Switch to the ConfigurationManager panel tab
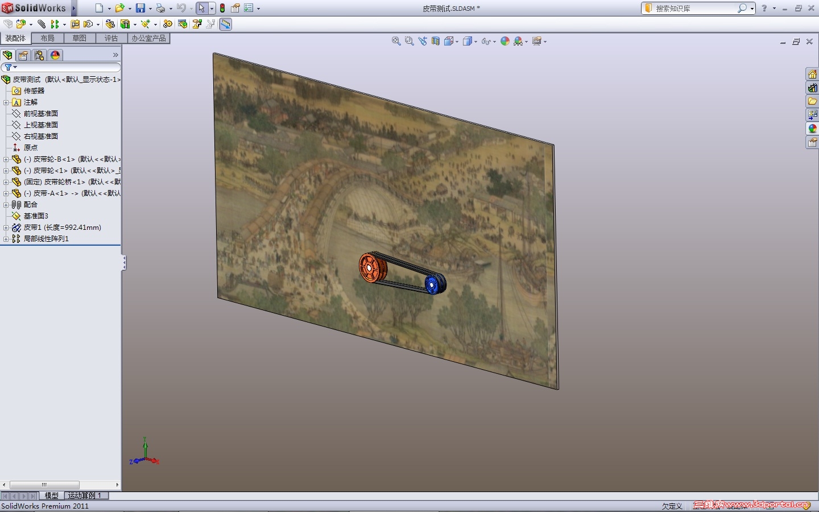Screen dimensions: 819x512 point(39,55)
